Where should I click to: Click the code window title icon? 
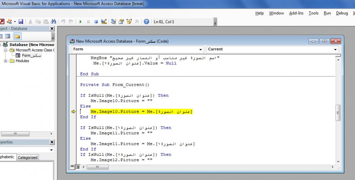tap(72, 41)
